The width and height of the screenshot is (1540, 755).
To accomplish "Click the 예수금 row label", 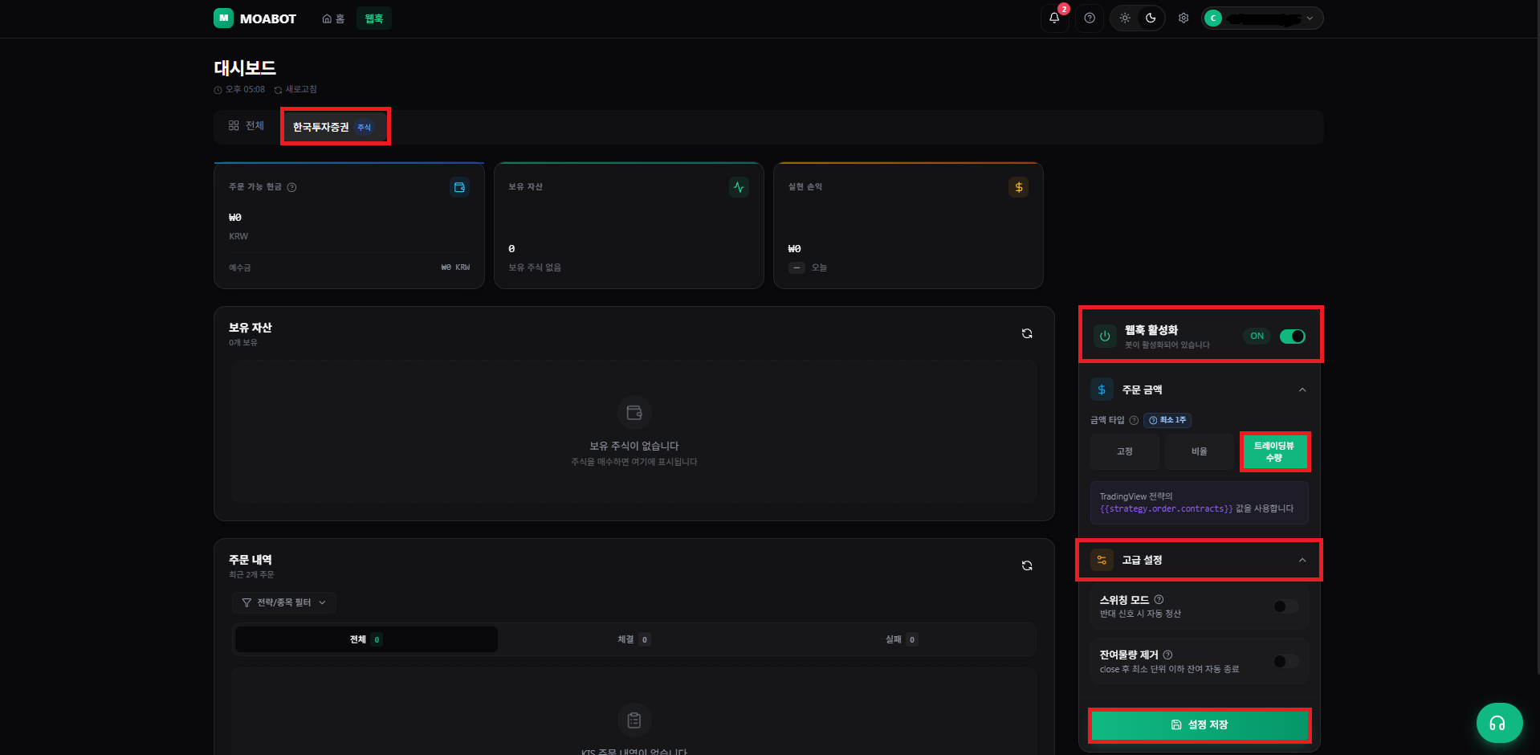I will 239,267.
